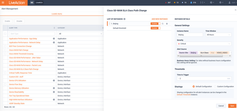
Task: Open the SLA Class operator dropdown
Action: coord(212,53)
